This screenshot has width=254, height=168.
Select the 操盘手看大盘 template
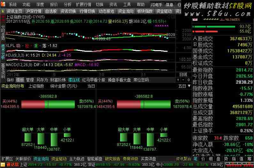119,80
